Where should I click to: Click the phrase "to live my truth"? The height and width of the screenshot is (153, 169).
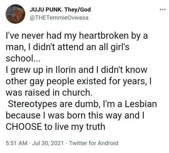[74, 127]
